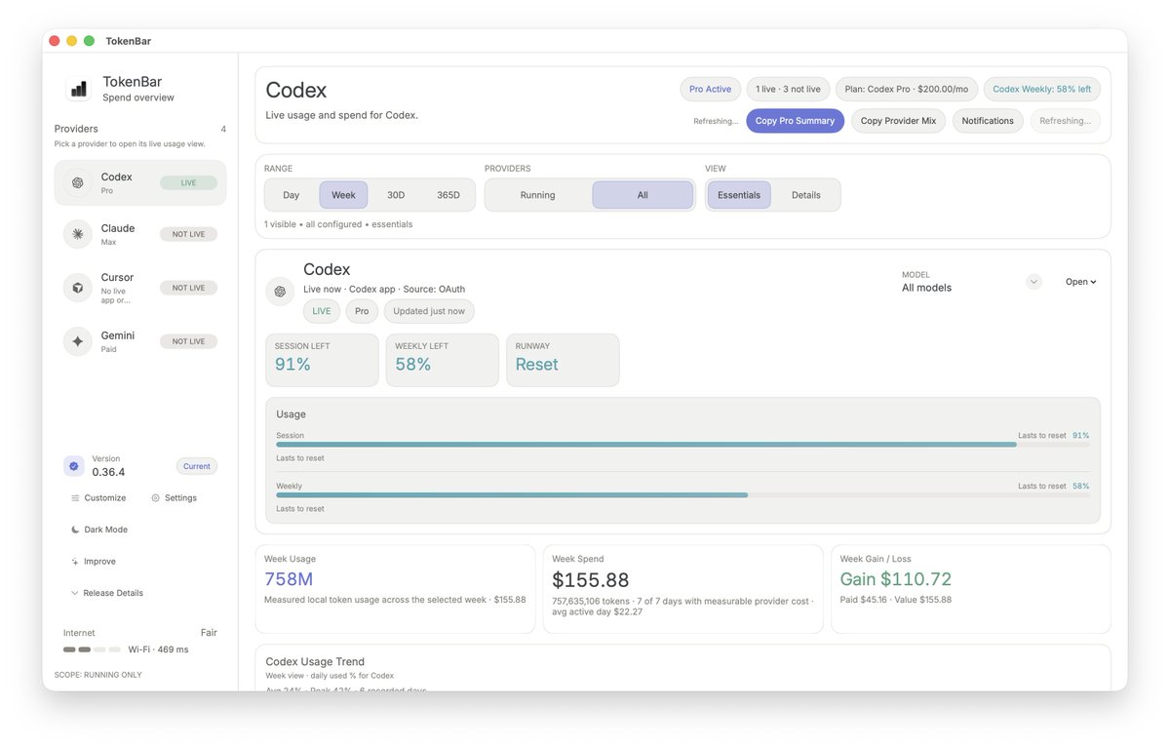The image size is (1170, 747).
Task: Click the Dark Mode moon icon
Action: coord(75,530)
